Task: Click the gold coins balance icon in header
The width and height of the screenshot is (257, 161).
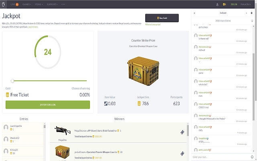Action: [x=224, y=4]
